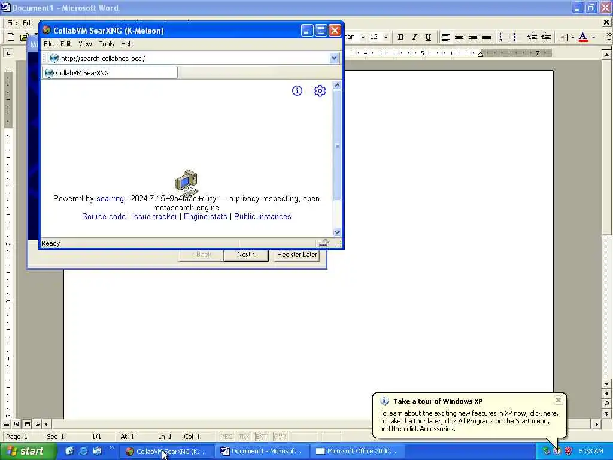Viewport: 613px width, 460px height.
Task: Align text left in Word
Action: [445, 37]
